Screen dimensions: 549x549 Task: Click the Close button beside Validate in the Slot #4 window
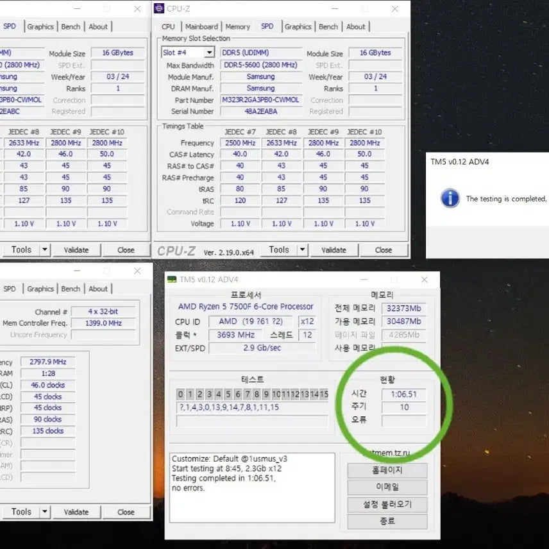click(x=384, y=250)
